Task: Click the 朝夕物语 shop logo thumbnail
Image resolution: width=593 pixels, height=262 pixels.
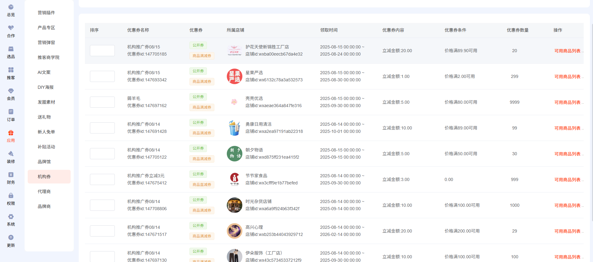Action: coord(234,154)
